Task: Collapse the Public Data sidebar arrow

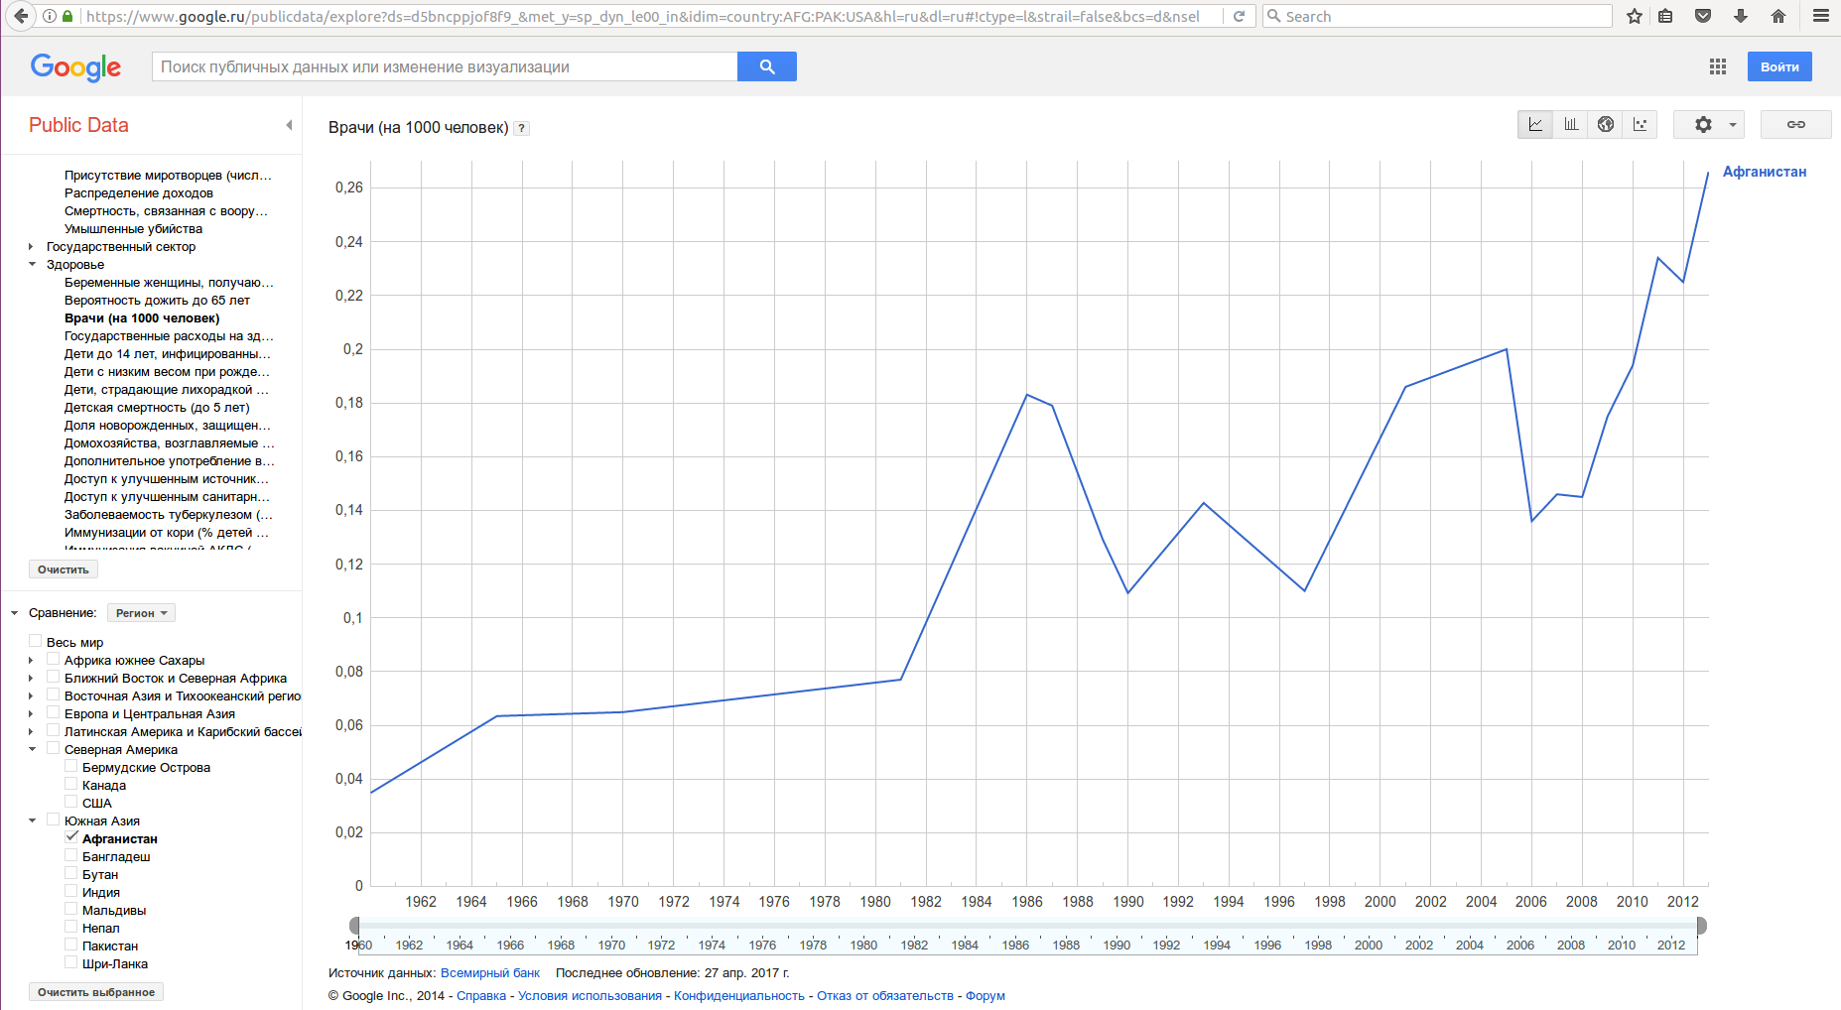Action: pos(289,125)
